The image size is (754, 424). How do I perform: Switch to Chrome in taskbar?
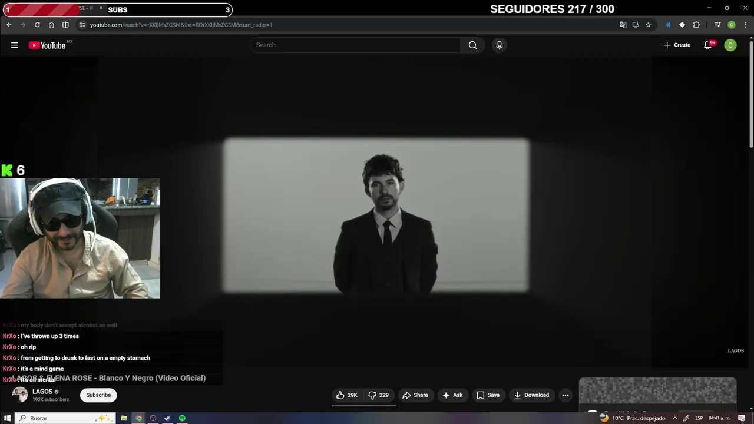(x=139, y=418)
